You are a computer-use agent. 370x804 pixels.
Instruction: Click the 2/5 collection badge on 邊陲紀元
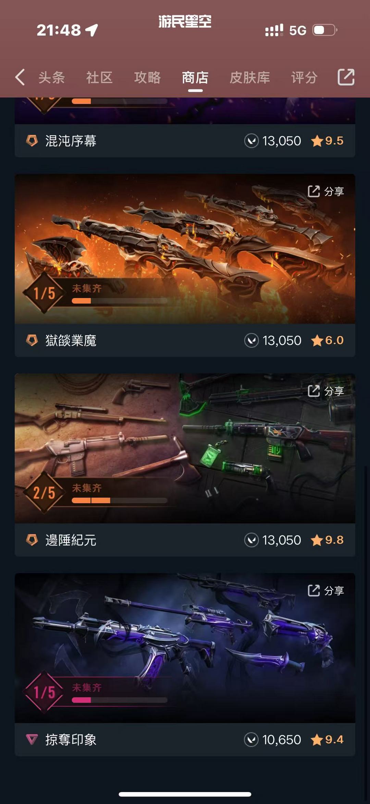click(x=44, y=492)
